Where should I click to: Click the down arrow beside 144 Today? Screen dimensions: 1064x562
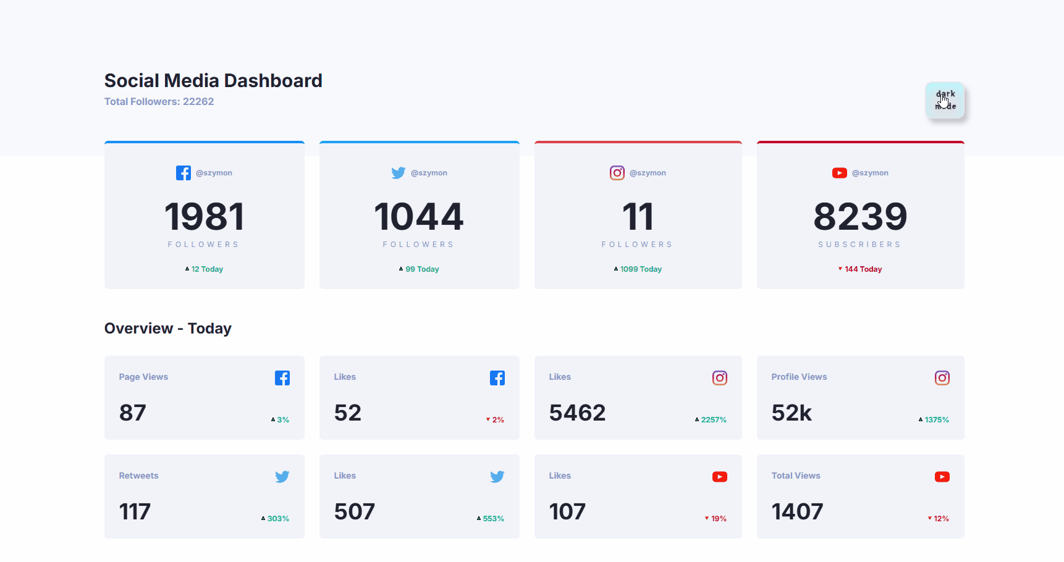[x=840, y=269]
